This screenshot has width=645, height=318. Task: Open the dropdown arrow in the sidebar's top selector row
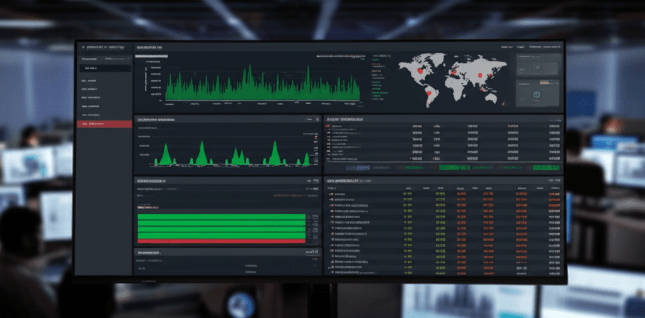point(128,58)
